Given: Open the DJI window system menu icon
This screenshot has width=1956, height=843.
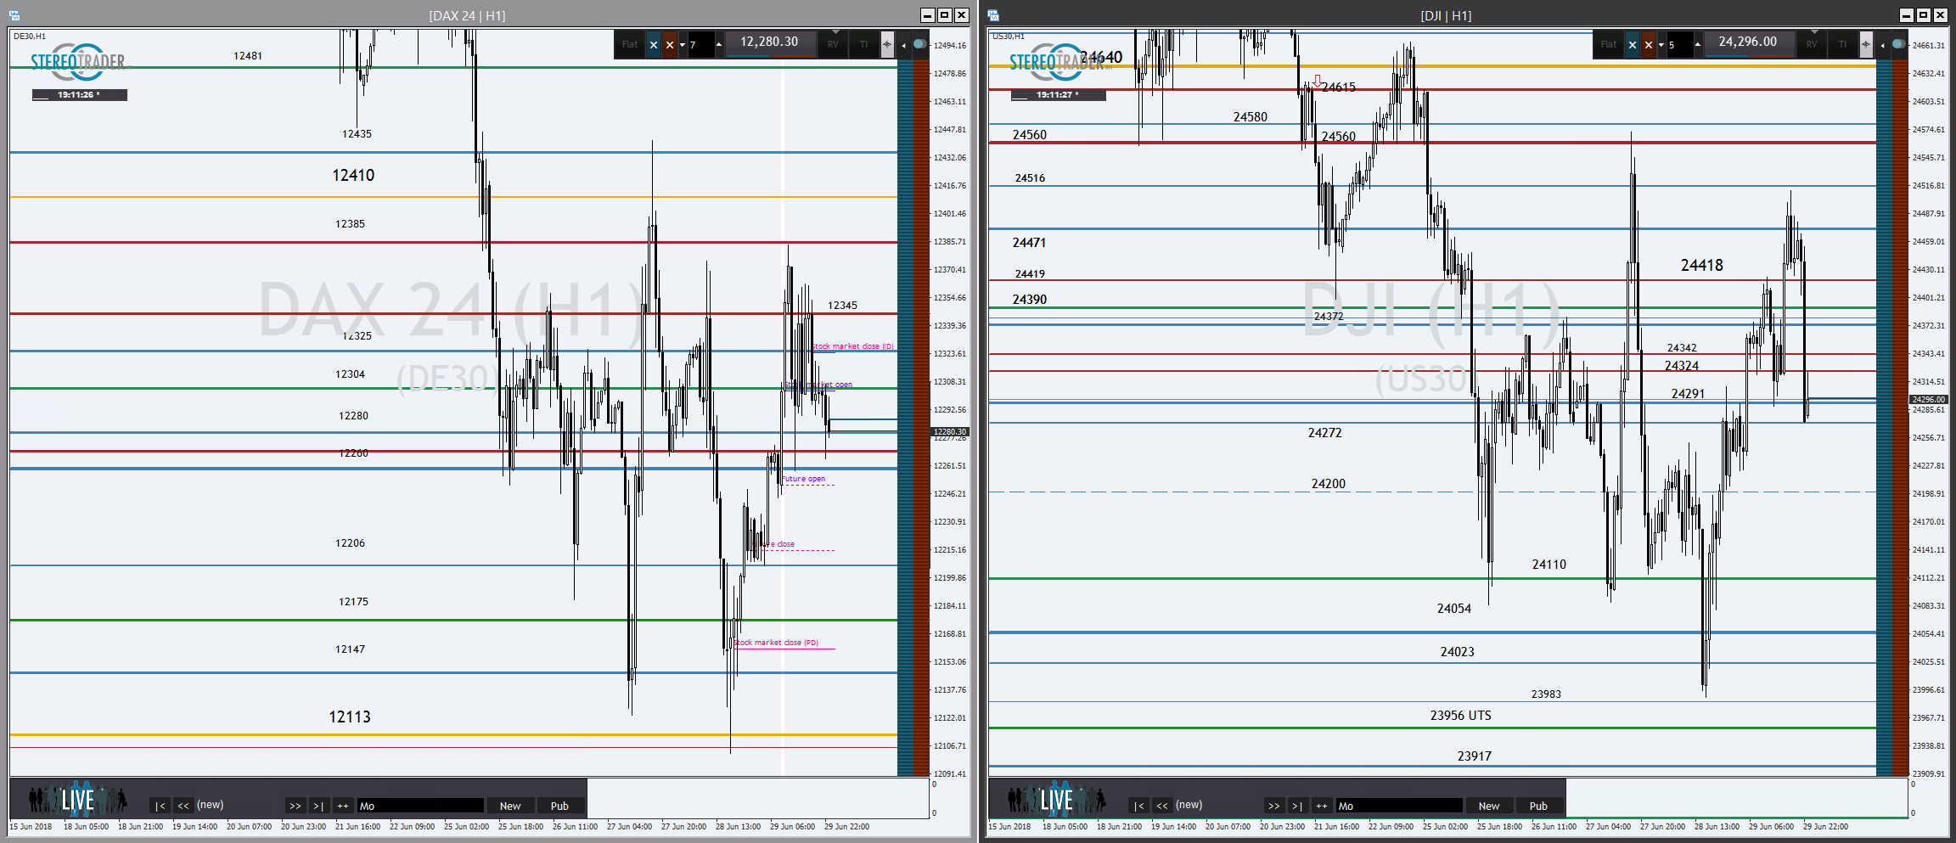Looking at the screenshot, I should 993,15.
